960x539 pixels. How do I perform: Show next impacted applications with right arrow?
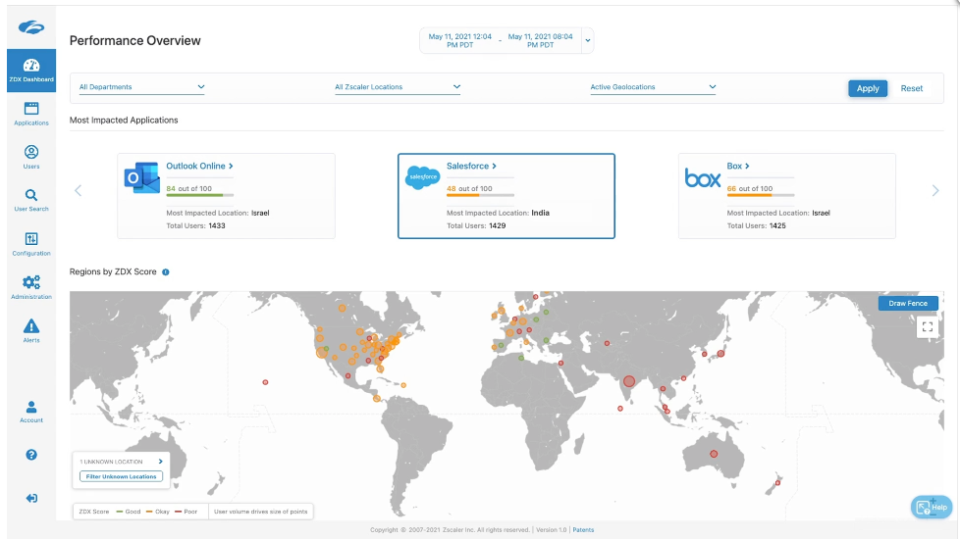(934, 191)
